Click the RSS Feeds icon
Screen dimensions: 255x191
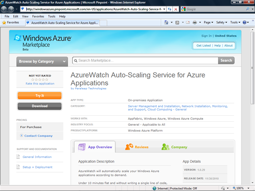177,23
